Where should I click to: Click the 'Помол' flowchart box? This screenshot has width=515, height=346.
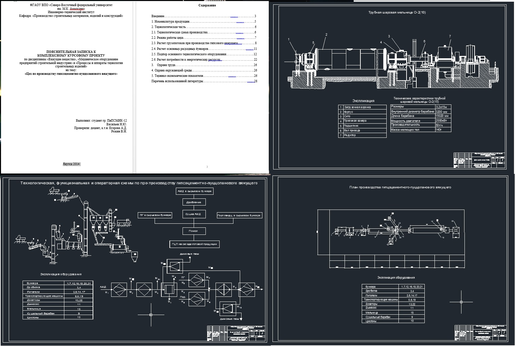[x=194, y=231]
